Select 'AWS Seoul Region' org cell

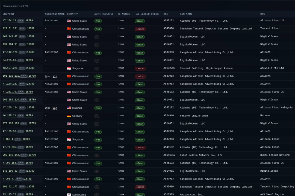coord(272,194)
